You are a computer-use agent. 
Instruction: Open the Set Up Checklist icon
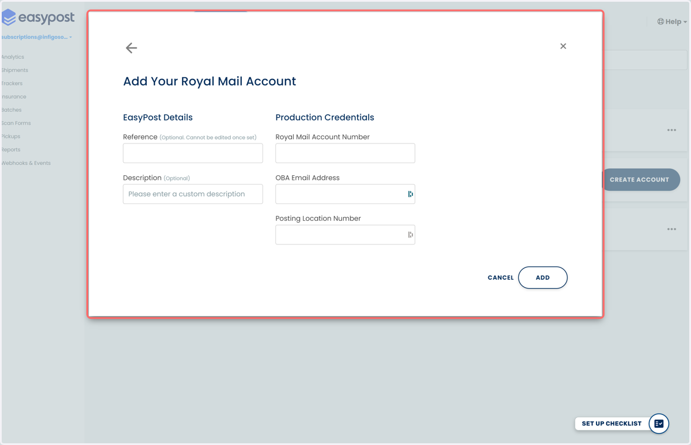(x=659, y=424)
